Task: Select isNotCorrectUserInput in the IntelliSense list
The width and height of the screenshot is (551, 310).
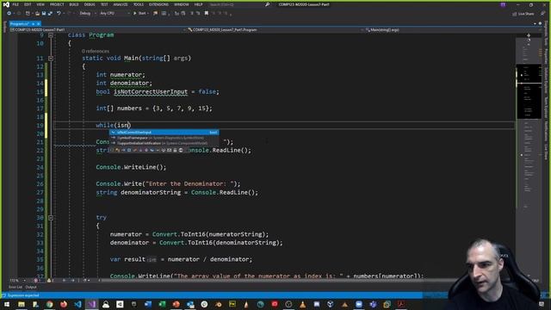Action: pyautogui.click(x=164, y=133)
